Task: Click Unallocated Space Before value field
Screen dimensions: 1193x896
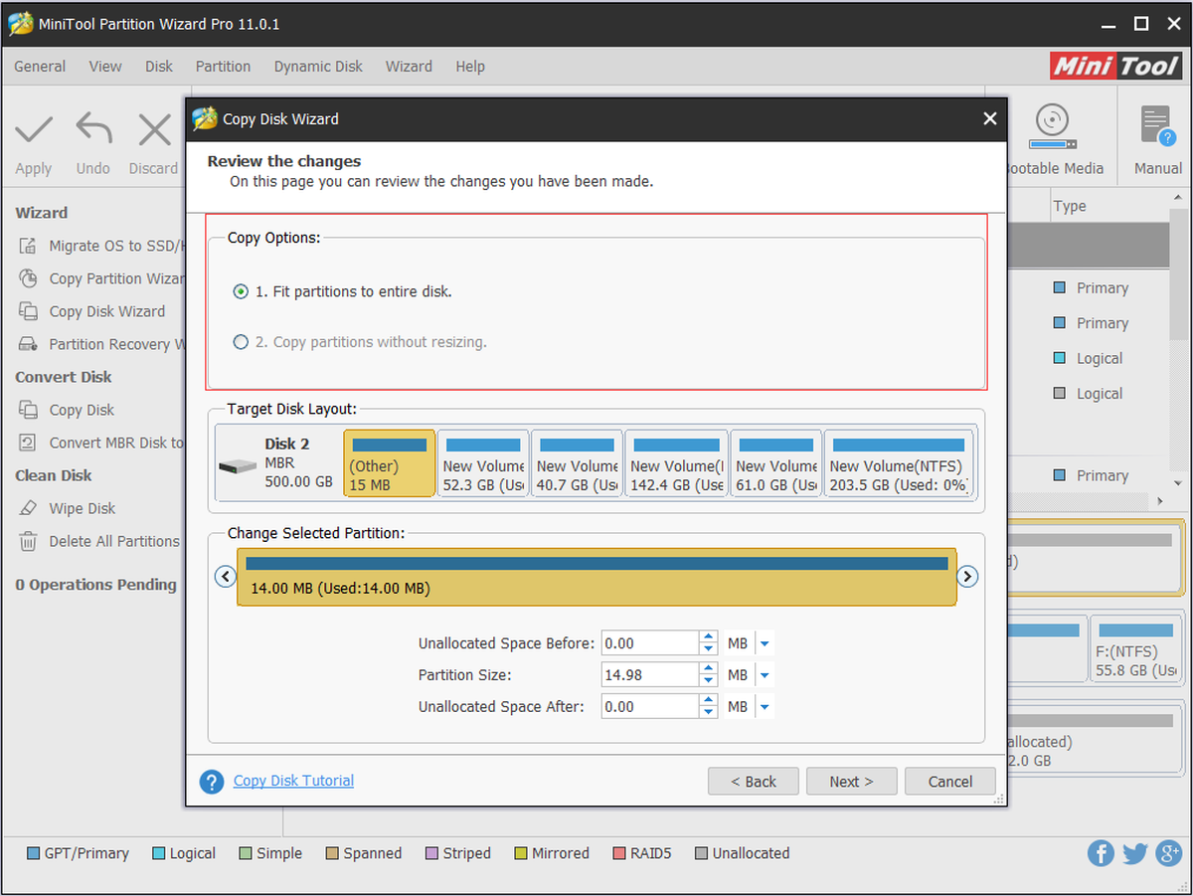Action: click(650, 643)
